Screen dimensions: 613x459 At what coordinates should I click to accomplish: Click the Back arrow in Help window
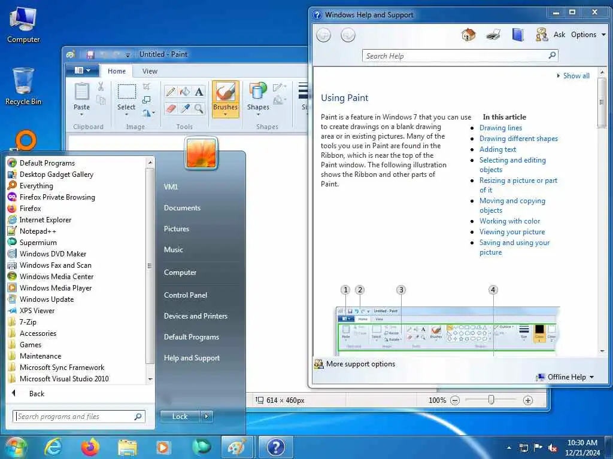click(x=323, y=35)
